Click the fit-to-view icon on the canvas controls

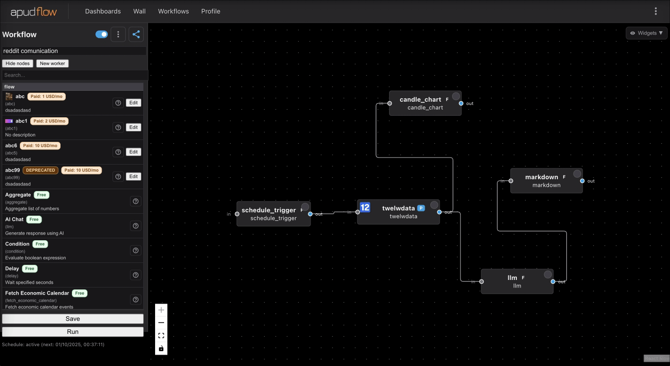pos(161,335)
